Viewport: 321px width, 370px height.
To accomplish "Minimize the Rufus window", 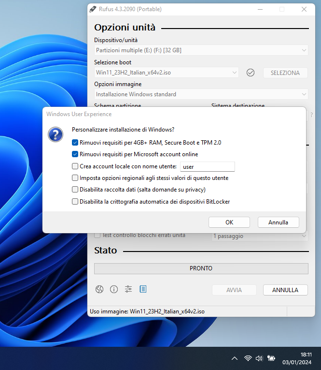I will pyautogui.click(x=260, y=9).
